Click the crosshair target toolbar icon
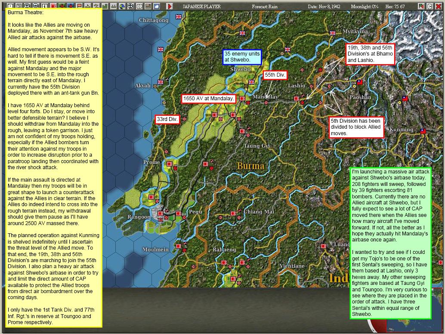 pyautogui.click(x=130, y=6)
